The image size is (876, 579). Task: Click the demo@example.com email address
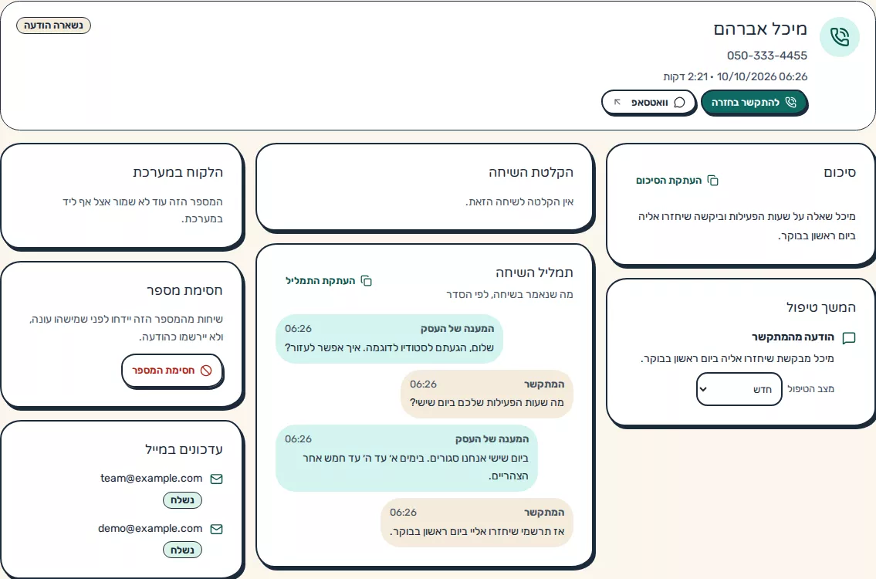[151, 528]
